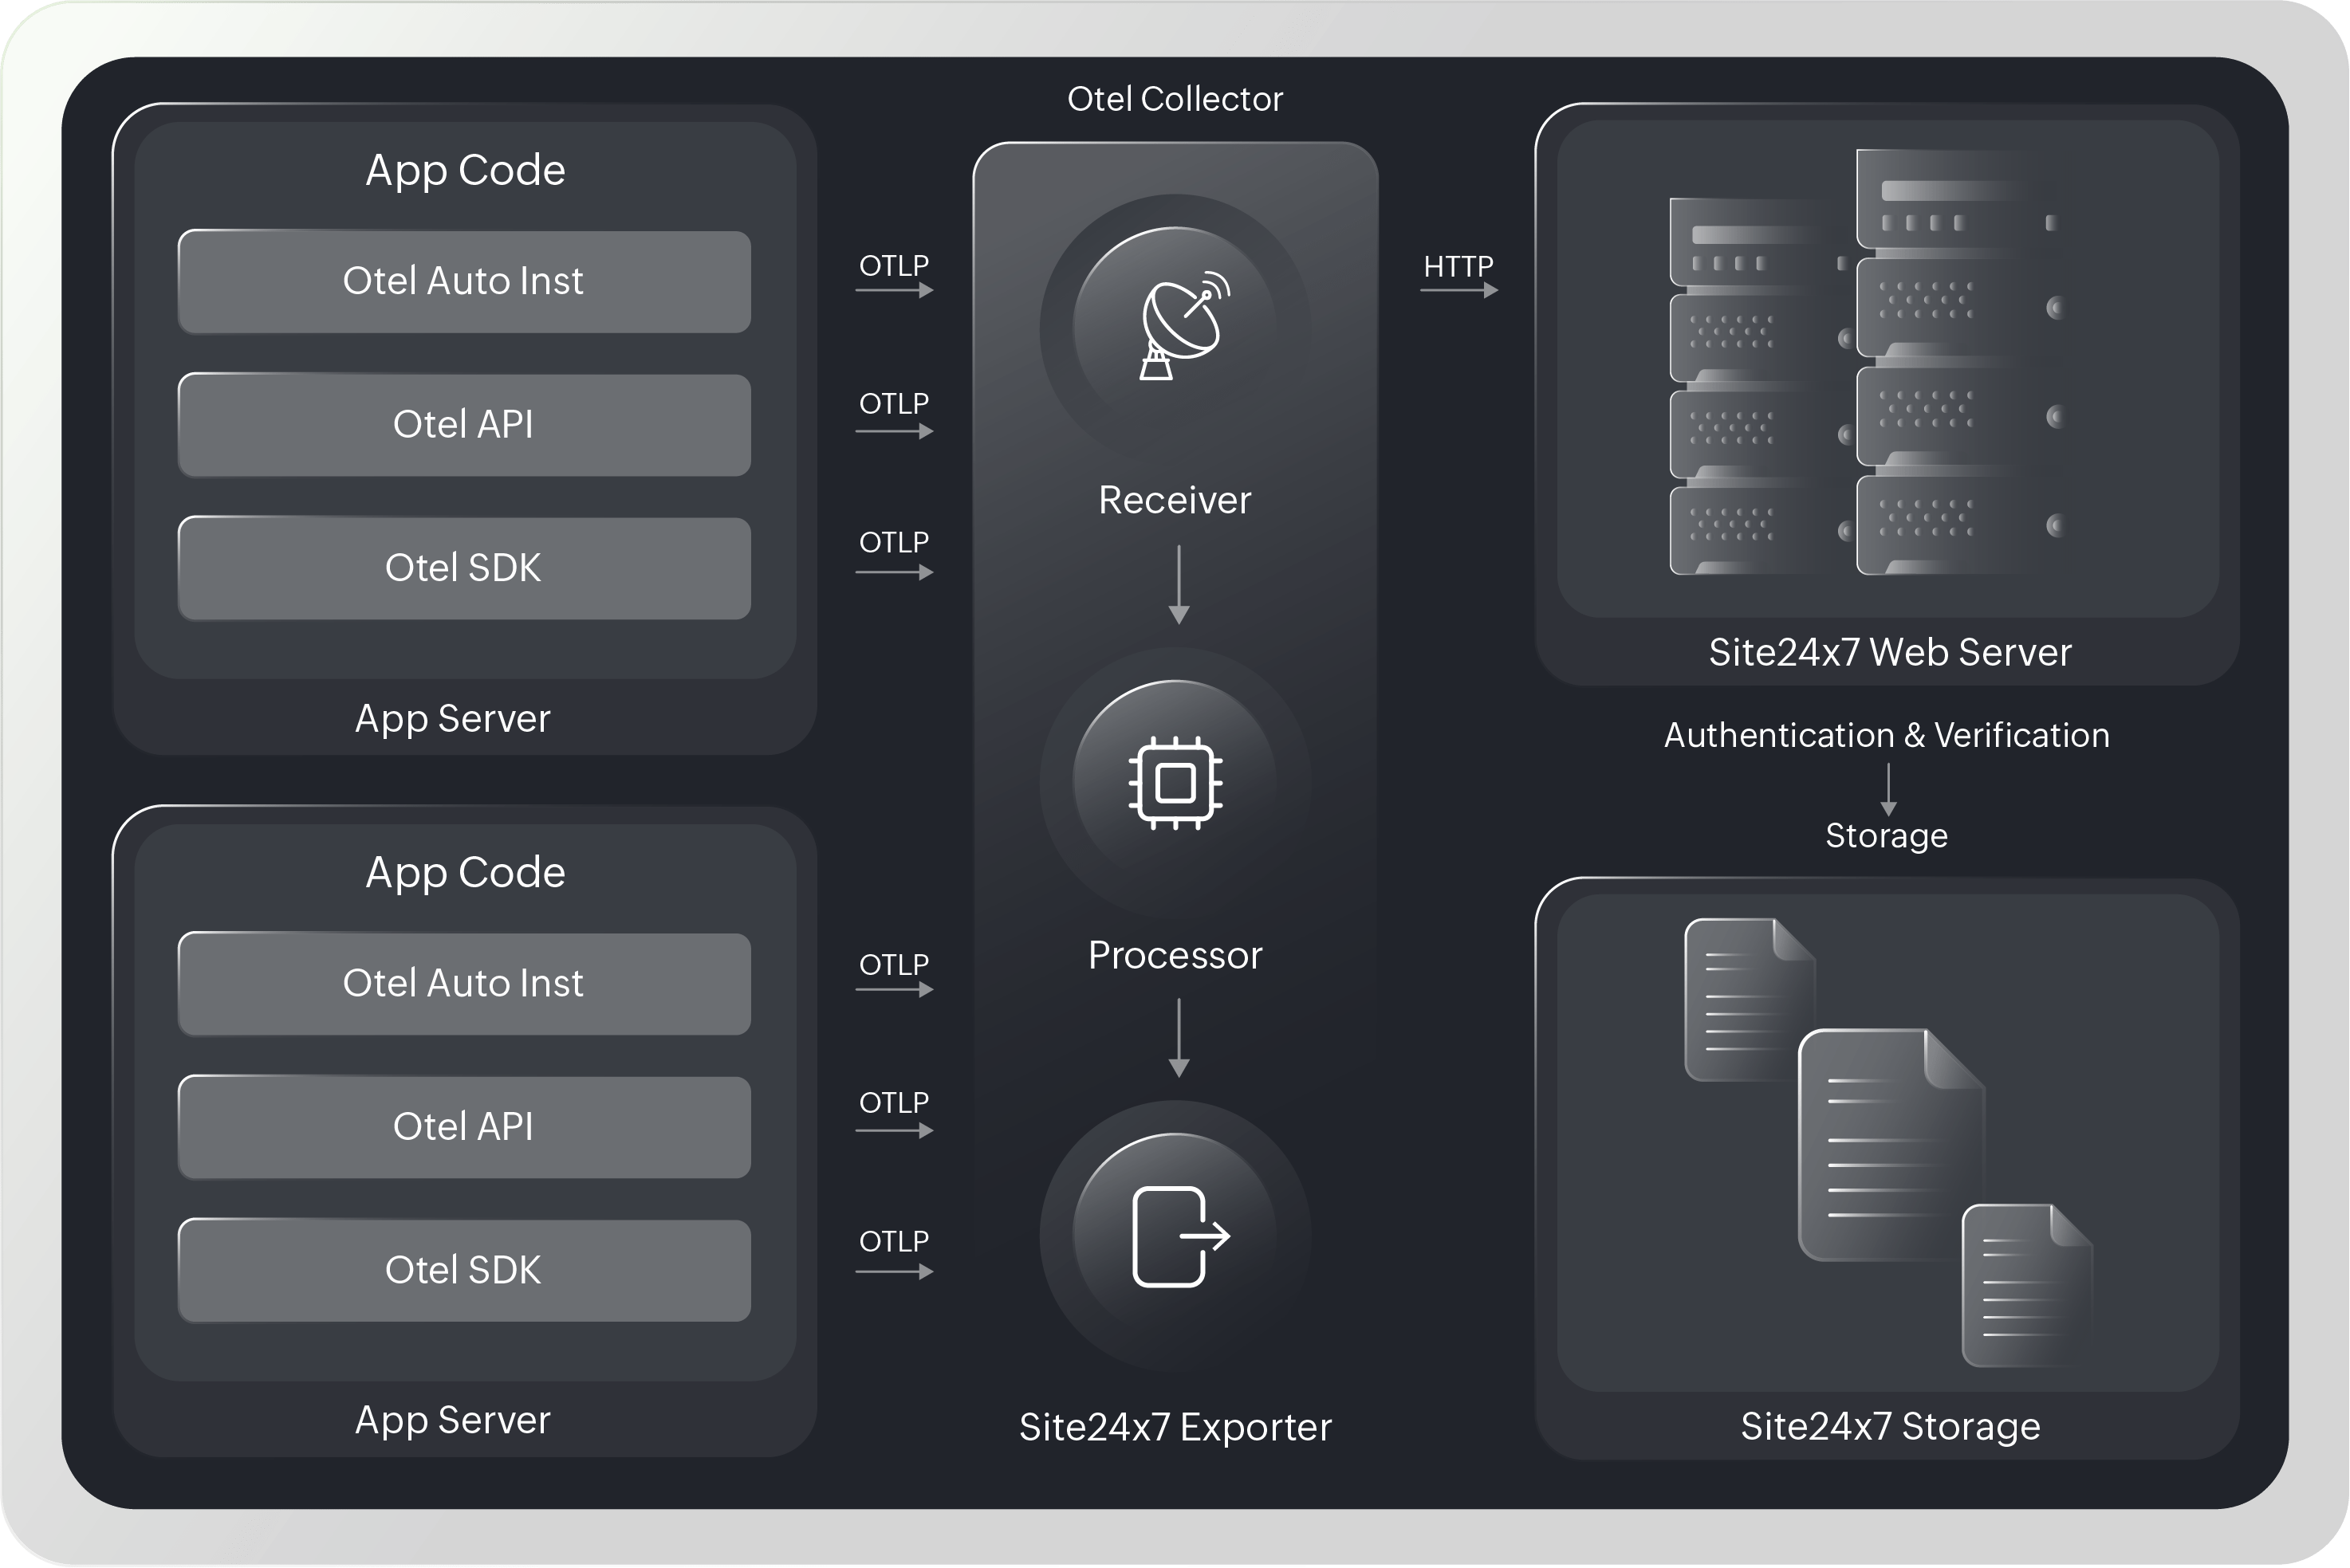The width and height of the screenshot is (2350, 1568).
Task: Click the Otel Auto Inst block in top App Code
Action: (x=463, y=281)
